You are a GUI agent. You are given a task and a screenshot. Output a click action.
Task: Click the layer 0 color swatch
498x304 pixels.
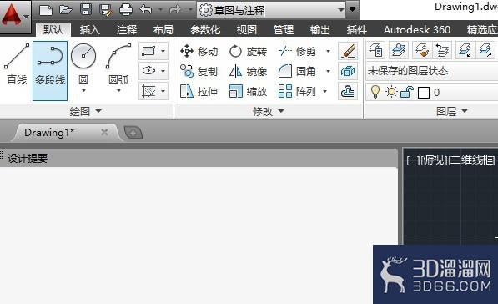424,93
